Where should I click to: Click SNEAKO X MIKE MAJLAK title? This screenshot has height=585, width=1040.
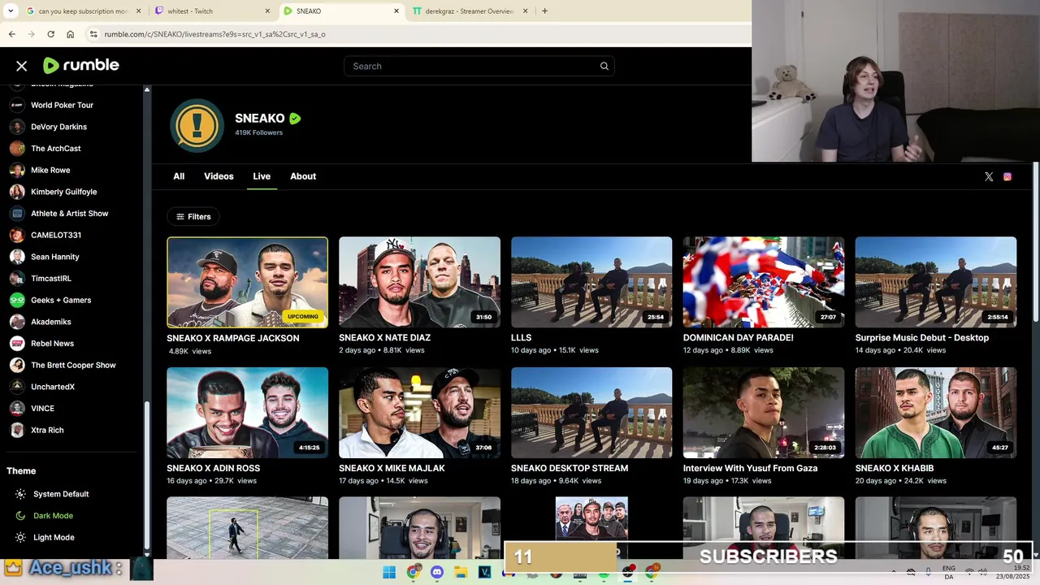point(392,469)
